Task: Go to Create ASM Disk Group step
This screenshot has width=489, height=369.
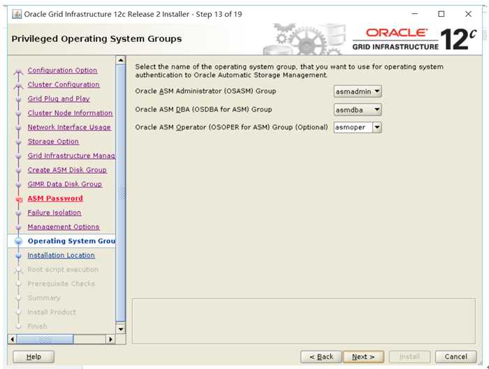Action: tap(67, 170)
